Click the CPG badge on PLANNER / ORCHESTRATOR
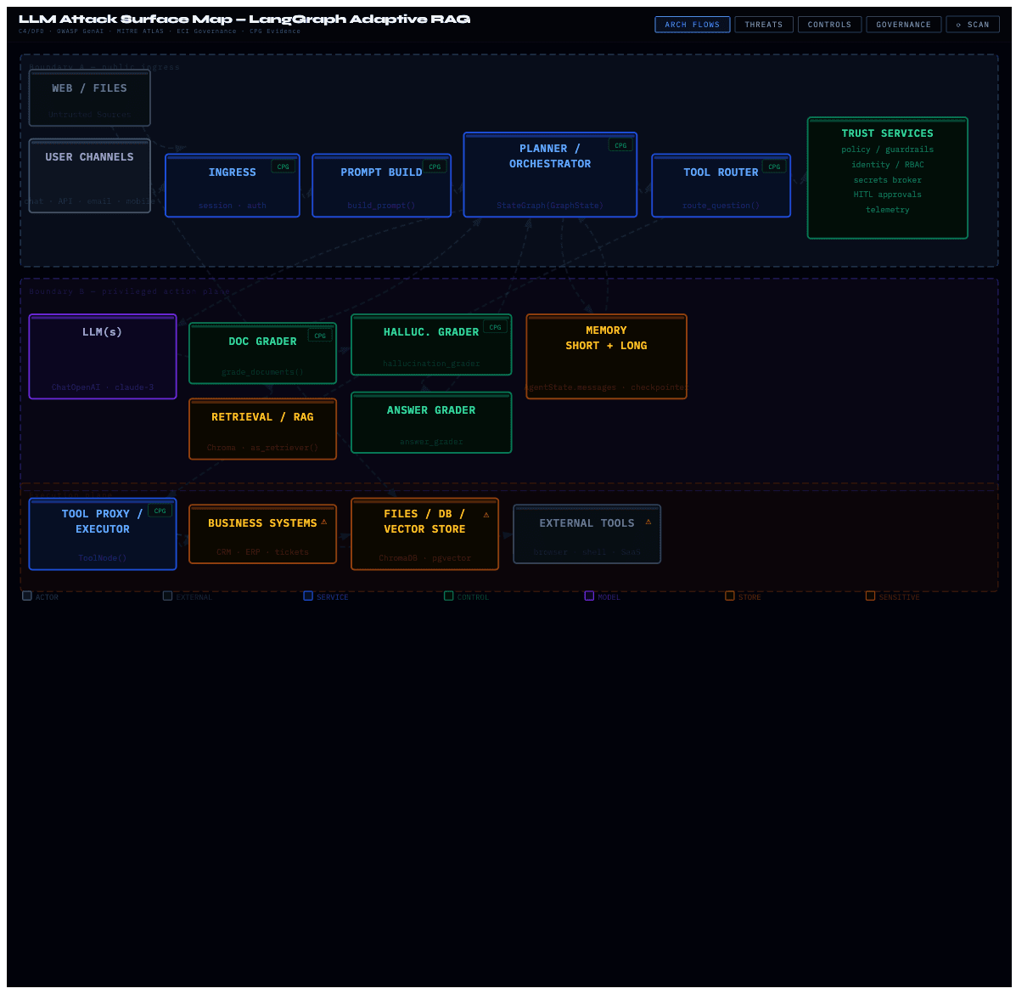 620,145
